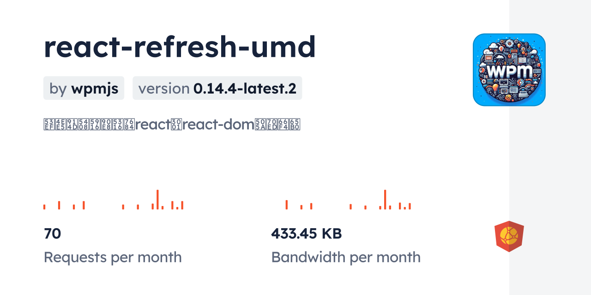
Task: Click the last bar of requests sparkline
Action: coord(182,205)
